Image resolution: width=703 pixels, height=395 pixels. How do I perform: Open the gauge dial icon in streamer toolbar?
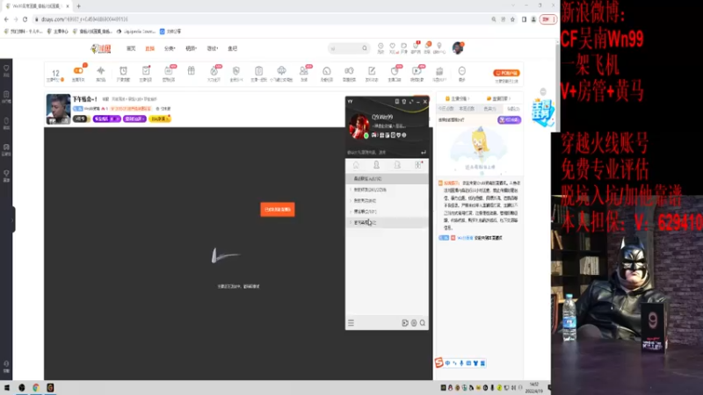click(326, 71)
